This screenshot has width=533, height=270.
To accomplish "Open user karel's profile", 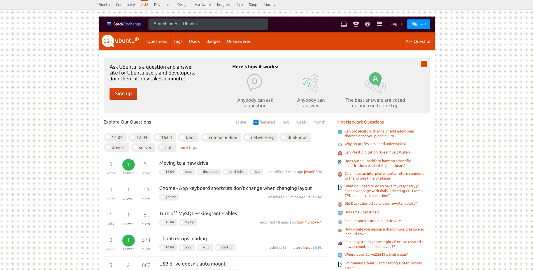I will (x=307, y=248).
